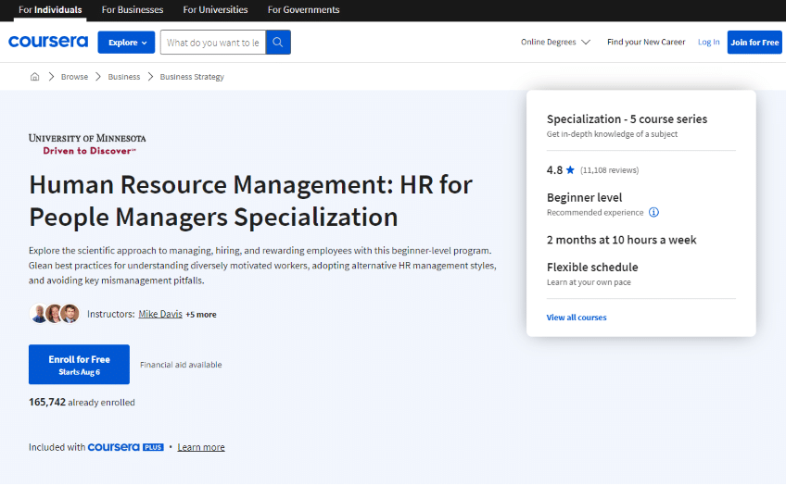
Task: Click the Enroll for Free button
Action: tap(79, 365)
